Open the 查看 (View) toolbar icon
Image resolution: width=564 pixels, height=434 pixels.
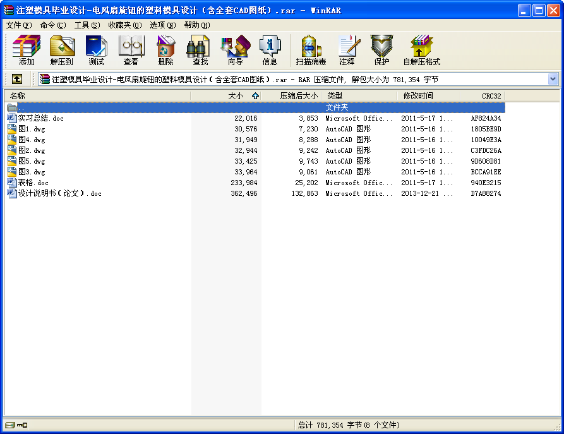click(x=131, y=50)
